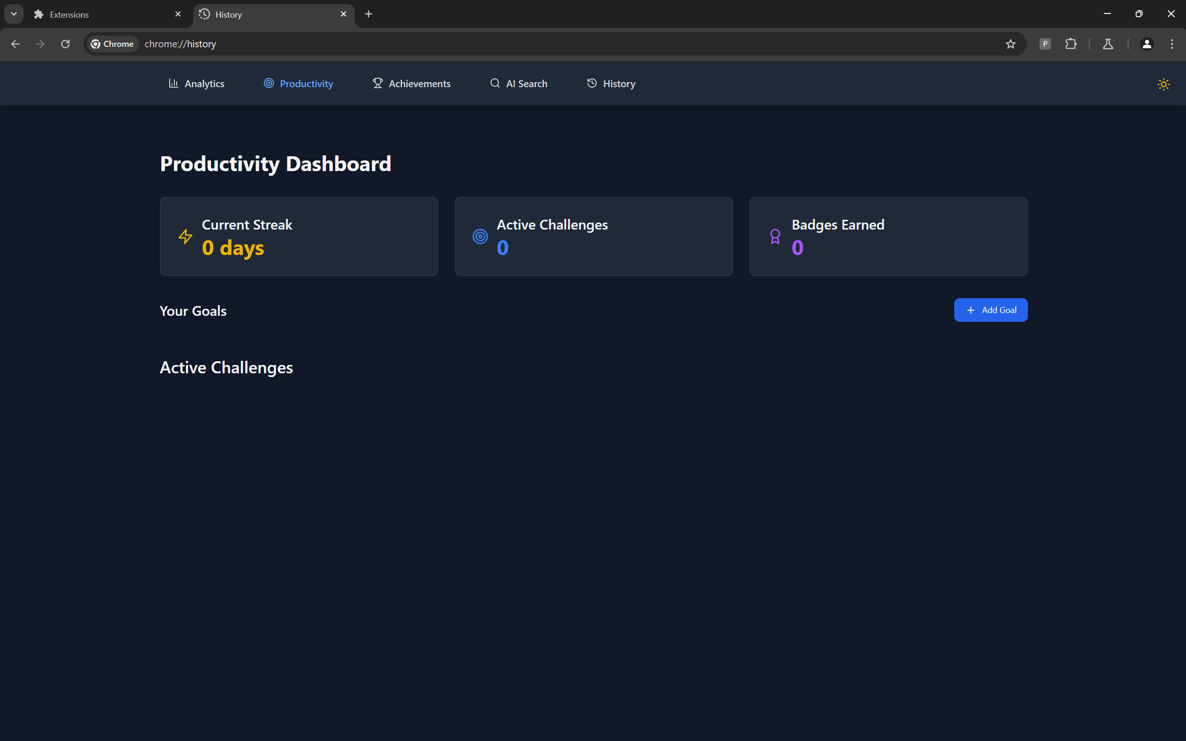Viewport: 1186px width, 741px height.
Task: Expand the tab search dropdown arrow
Action: (14, 14)
